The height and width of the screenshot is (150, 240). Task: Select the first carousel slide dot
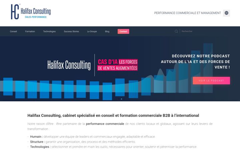(119, 99)
